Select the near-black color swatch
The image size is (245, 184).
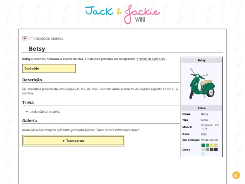tap(216, 149)
